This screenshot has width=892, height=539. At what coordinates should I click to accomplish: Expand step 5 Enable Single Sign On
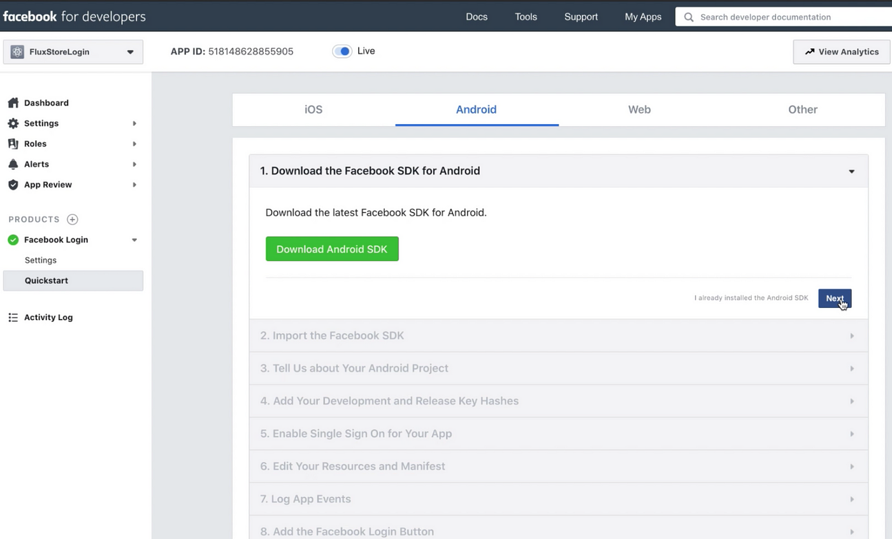[x=559, y=433]
